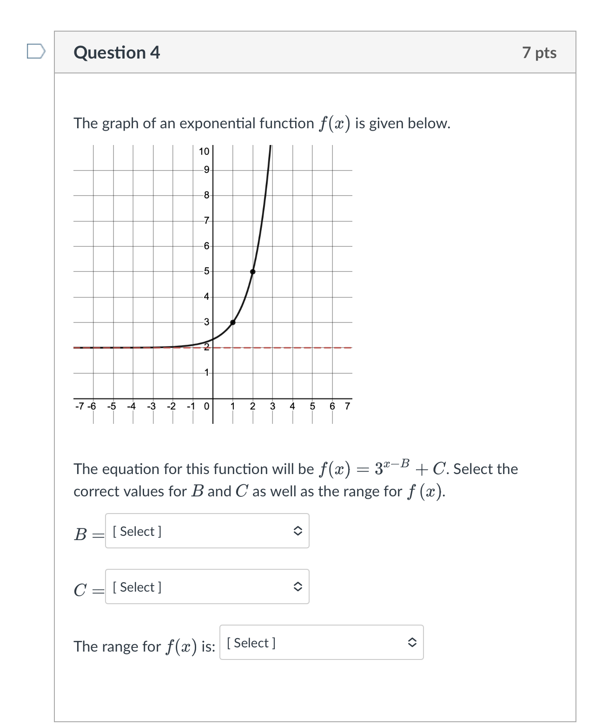
Task: Click the chevron icon in the C dropdown
Action: pos(299,587)
